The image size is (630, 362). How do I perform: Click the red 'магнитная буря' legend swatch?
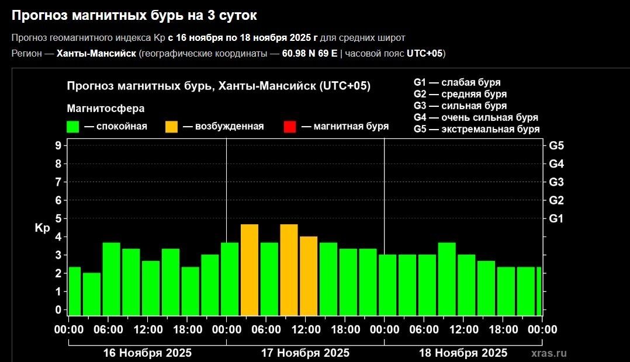[x=289, y=127]
